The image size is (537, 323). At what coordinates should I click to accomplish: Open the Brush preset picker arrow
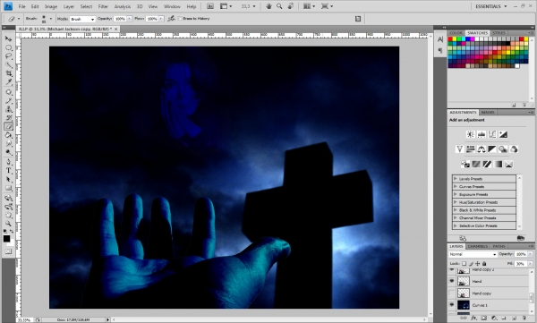coord(51,19)
